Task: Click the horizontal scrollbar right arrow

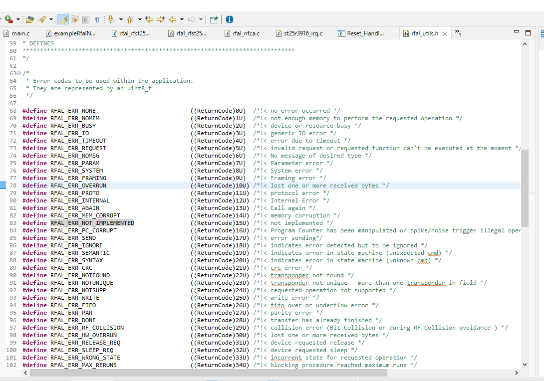Action: [517, 373]
